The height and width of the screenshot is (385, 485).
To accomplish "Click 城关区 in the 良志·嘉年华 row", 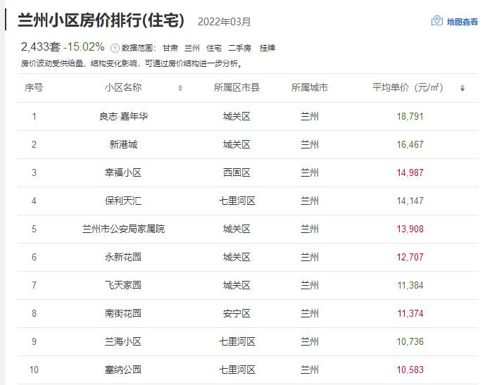I will (237, 117).
